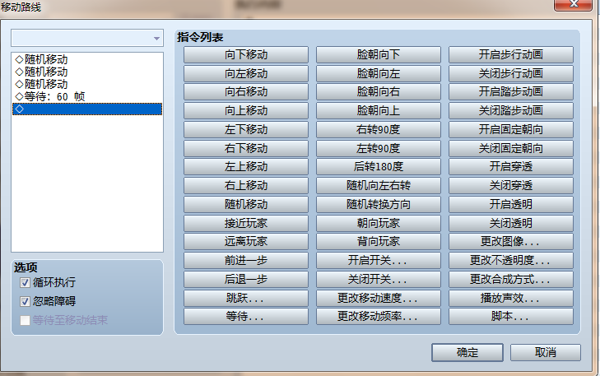Screen dimensions: 600x376
Task: Open the 更改移动频率... dialog
Action: point(378,317)
